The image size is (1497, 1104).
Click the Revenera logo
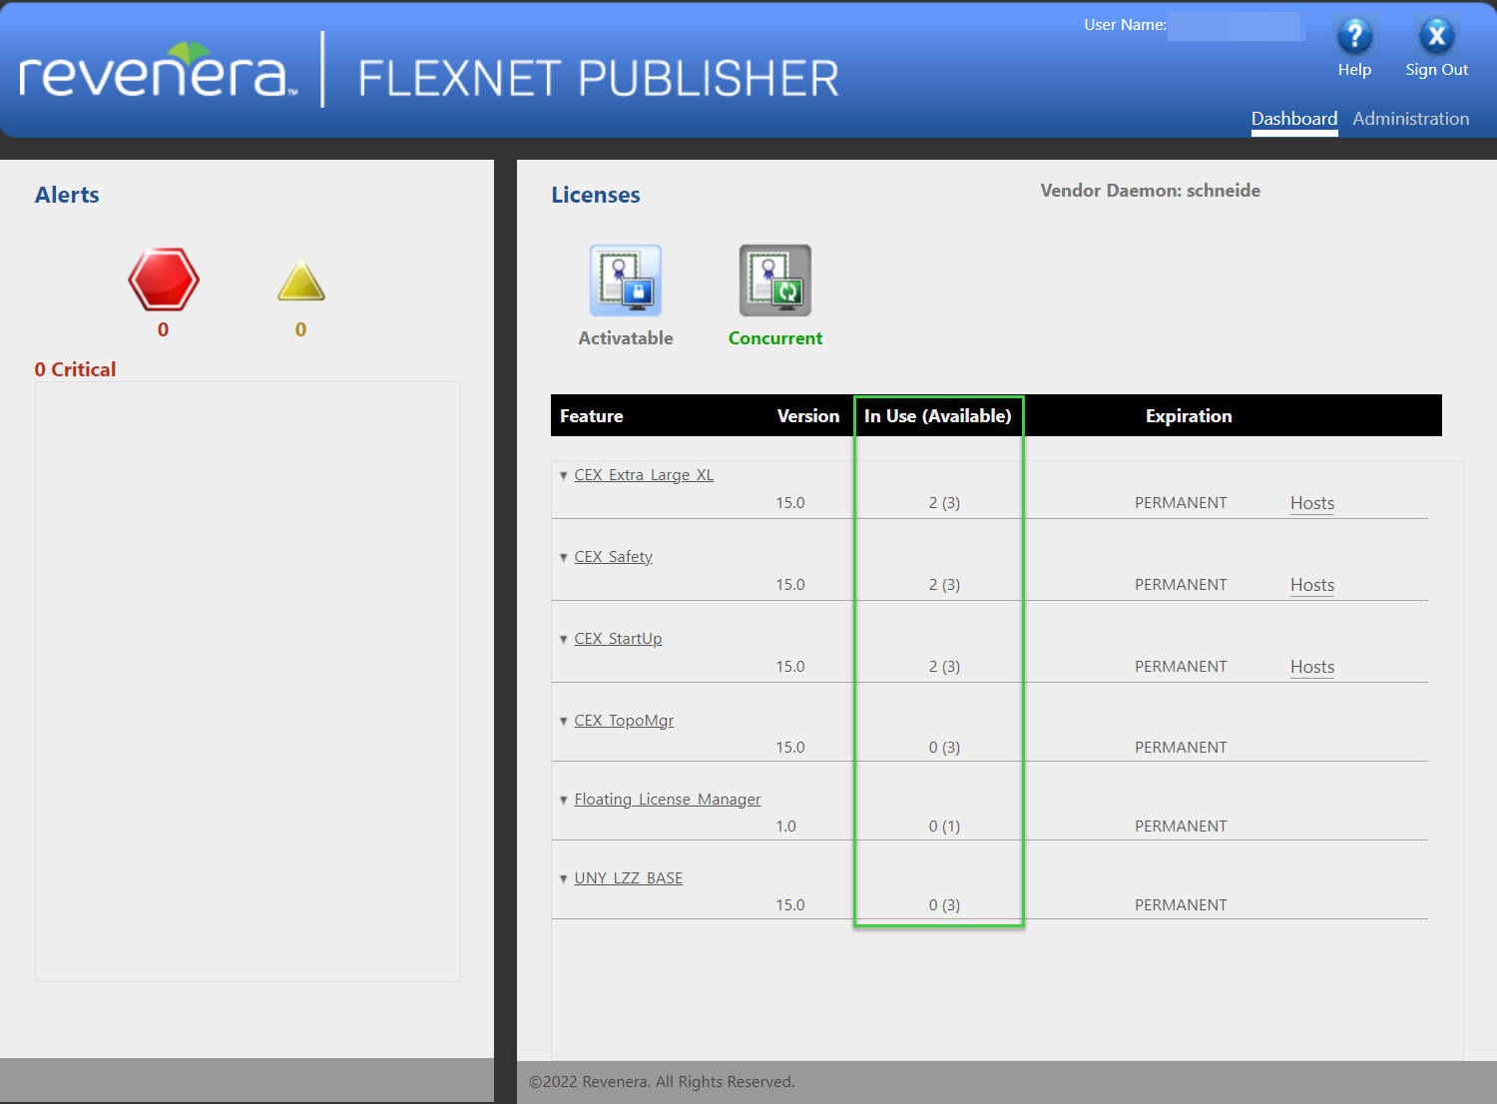pyautogui.click(x=158, y=71)
